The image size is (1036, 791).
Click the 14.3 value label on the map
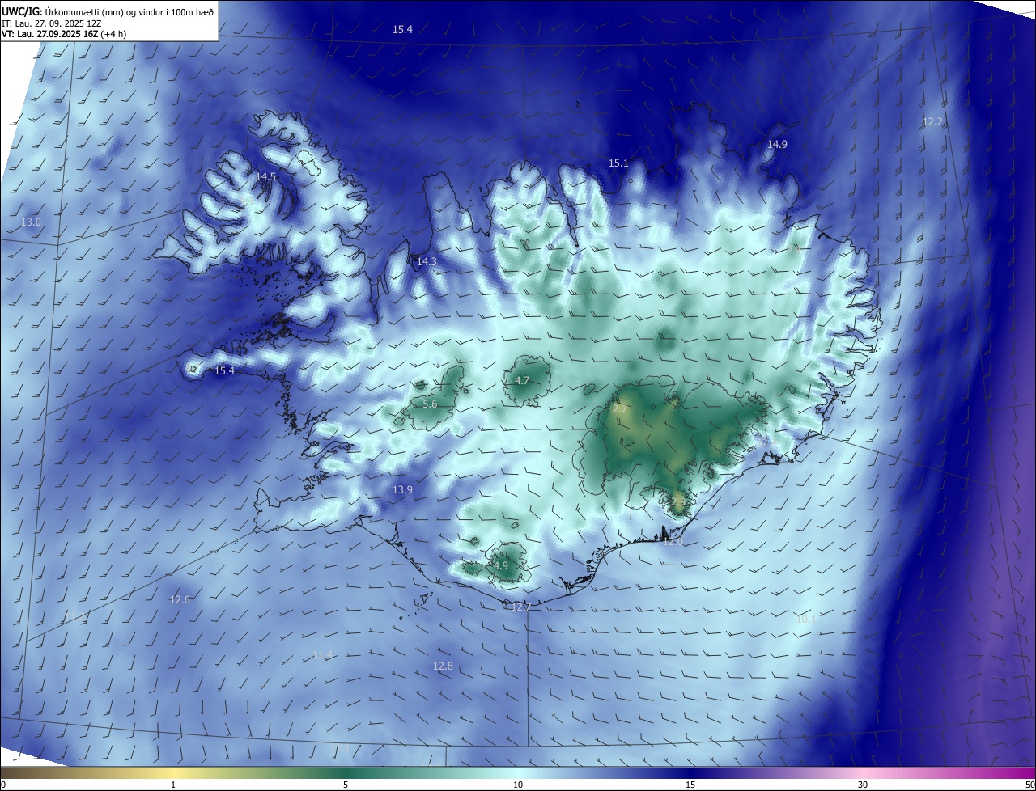pos(427,262)
